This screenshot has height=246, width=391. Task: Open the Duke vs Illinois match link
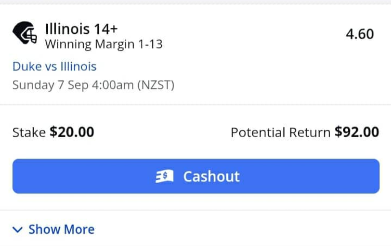click(x=54, y=67)
